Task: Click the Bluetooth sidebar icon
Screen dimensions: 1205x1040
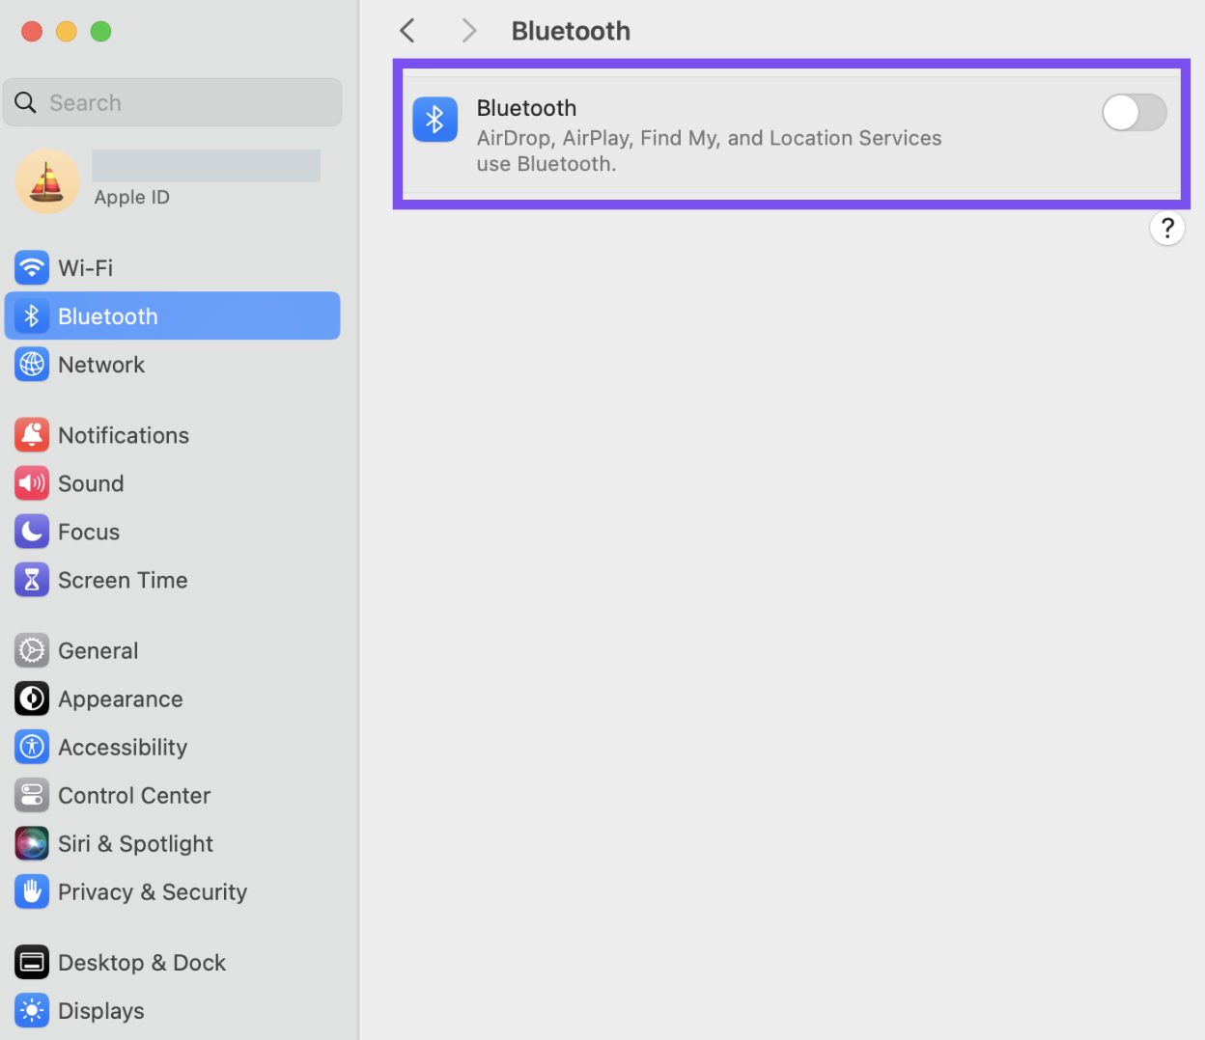Action: [x=32, y=316]
